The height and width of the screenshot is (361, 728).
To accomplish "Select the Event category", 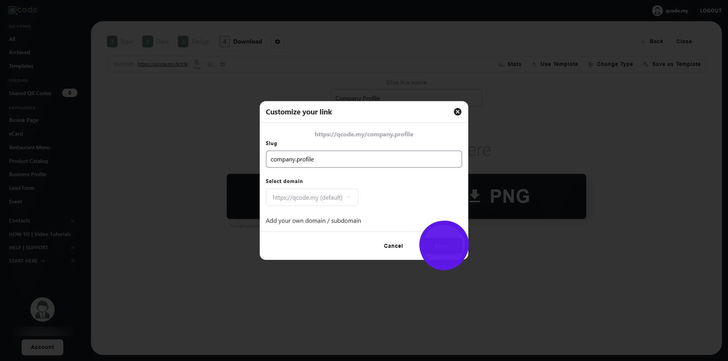I will click(x=16, y=202).
